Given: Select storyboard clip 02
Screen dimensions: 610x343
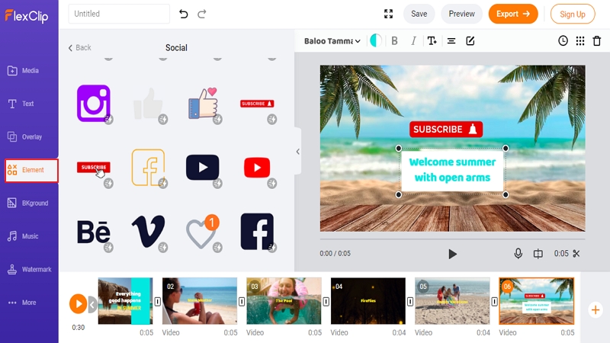Looking at the screenshot, I should tap(200, 301).
